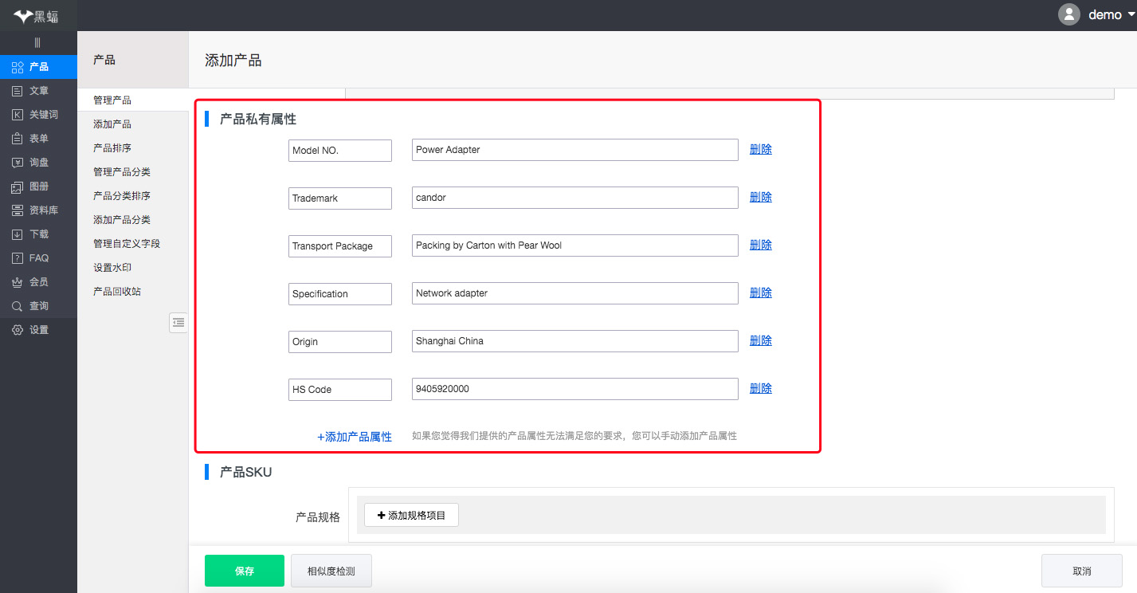Click the 相似度检测 button
The width and height of the screenshot is (1137, 593).
coord(331,571)
